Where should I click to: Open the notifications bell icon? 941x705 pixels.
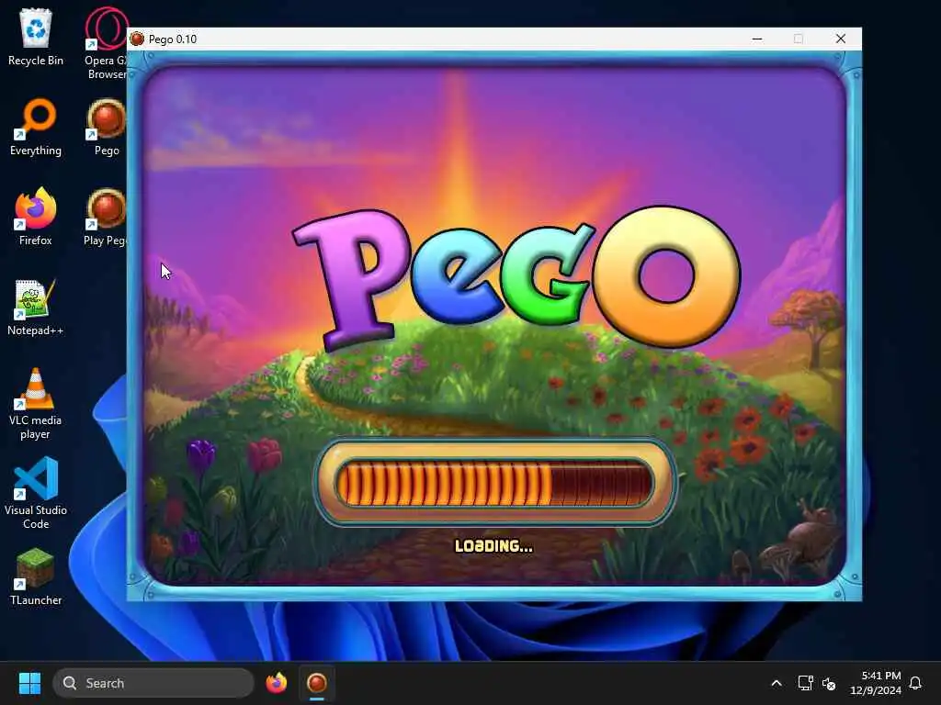tap(915, 683)
